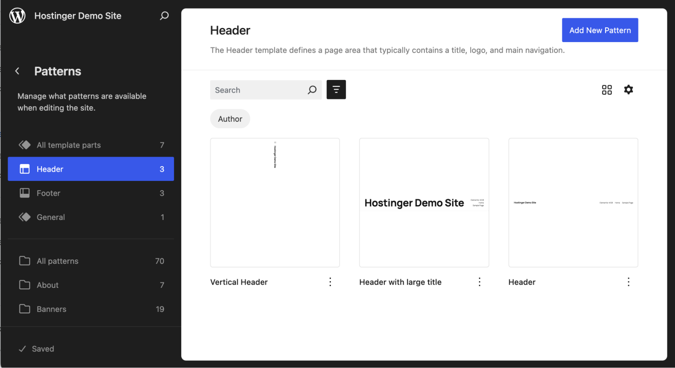Toggle the Author filter chip
Viewport: 675px width, 368px height.
click(x=230, y=119)
